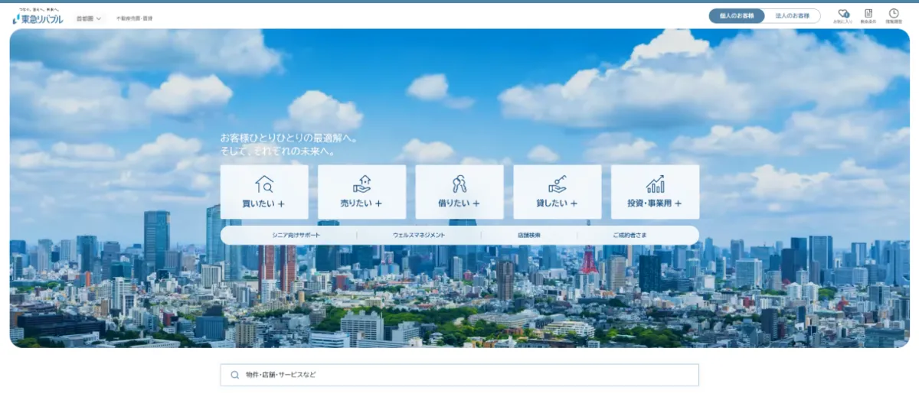Viewport: 919px width, 394px height.
Task: Expand the 投資・事業用 plus sign
Action: click(678, 204)
